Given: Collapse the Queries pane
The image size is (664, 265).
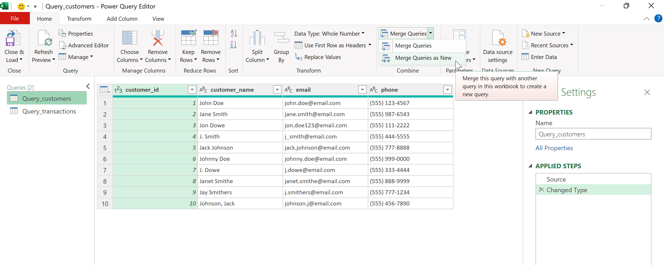Looking at the screenshot, I should click(88, 86).
